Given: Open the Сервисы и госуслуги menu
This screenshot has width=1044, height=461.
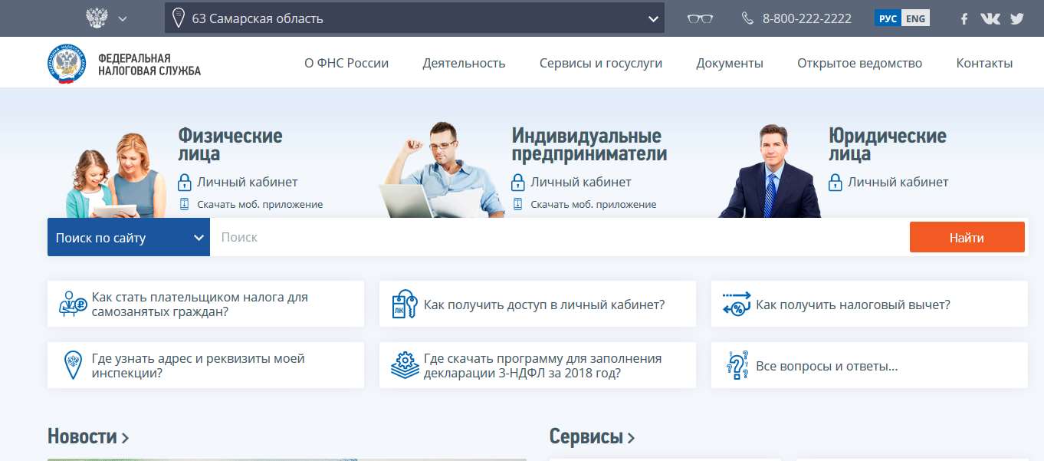Looking at the screenshot, I should point(601,63).
